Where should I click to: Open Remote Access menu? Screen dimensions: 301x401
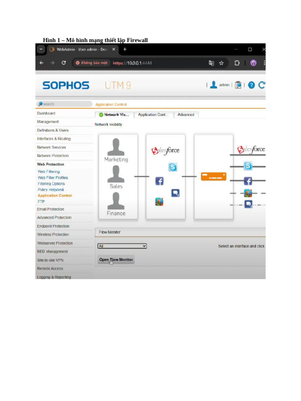50,269
